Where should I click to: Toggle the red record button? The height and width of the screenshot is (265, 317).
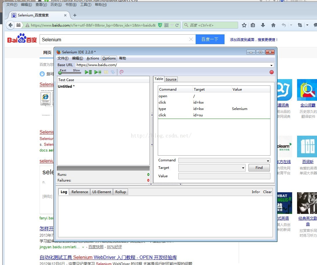(272, 72)
